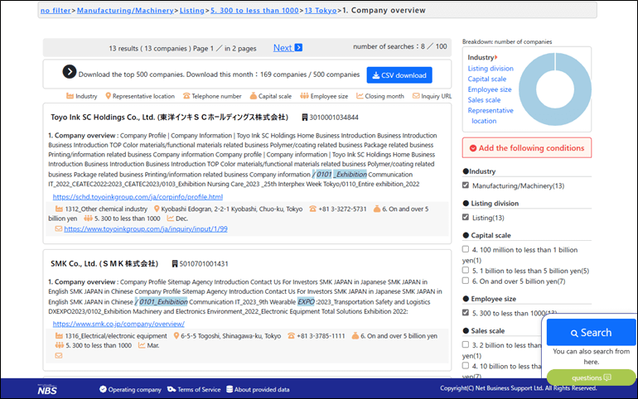Click the factory icon beside 1312_Other chemical industry

59,209
